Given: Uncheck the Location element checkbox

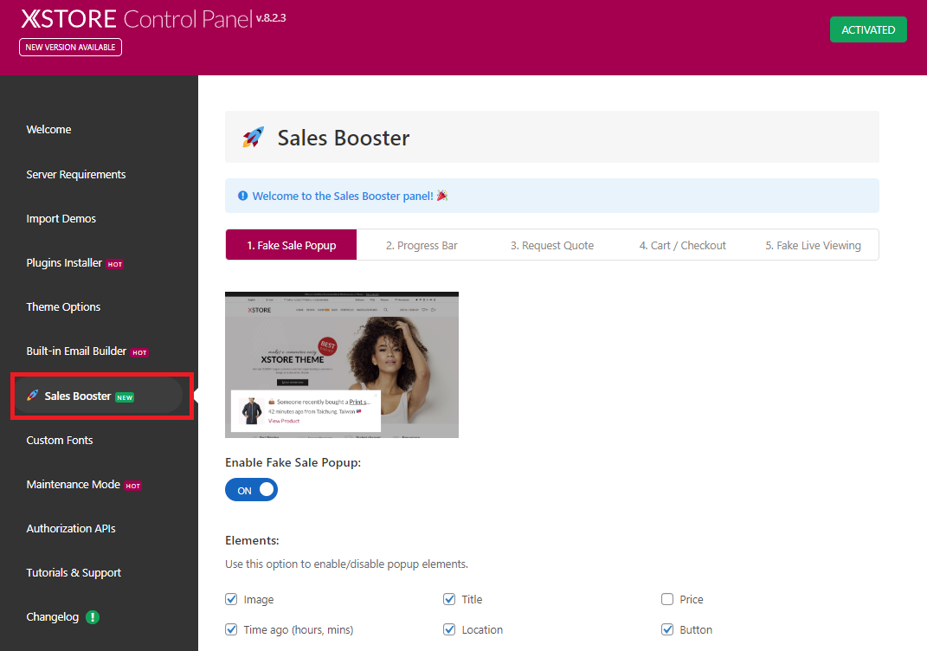Looking at the screenshot, I should tap(449, 629).
